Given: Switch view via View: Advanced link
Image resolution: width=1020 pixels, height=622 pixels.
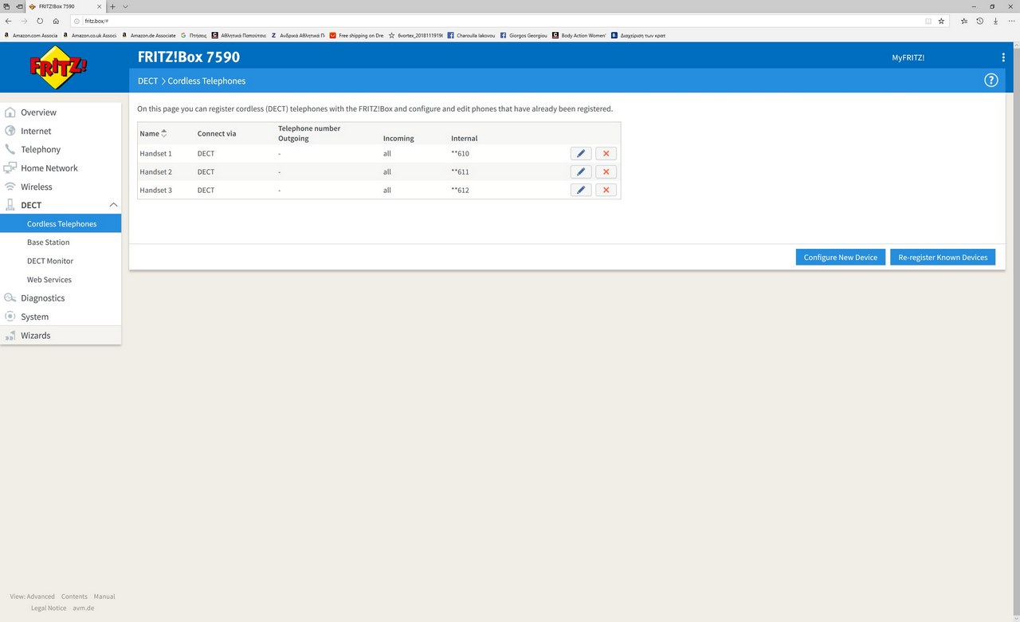Looking at the screenshot, I should pyautogui.click(x=33, y=596).
